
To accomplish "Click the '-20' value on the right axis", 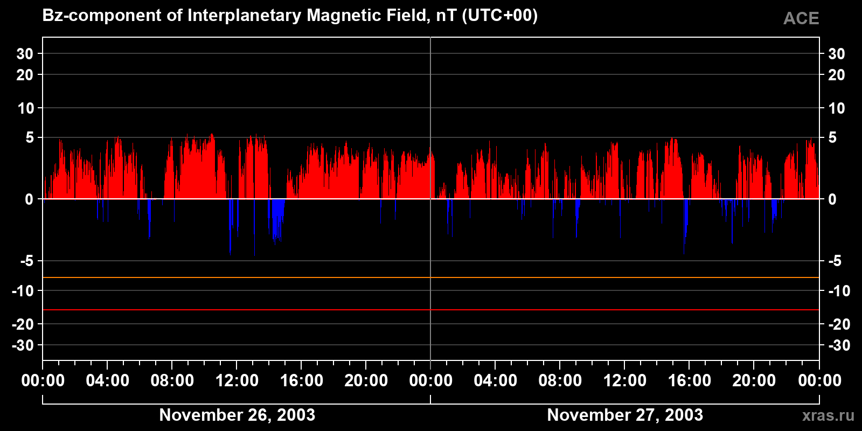I will (839, 324).
